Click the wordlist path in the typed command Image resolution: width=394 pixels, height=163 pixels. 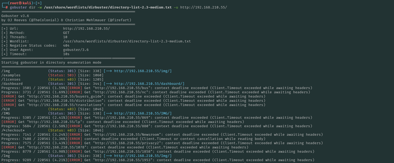click(x=108, y=7)
